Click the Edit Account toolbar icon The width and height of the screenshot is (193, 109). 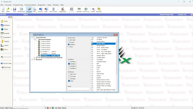[x=21, y=10]
